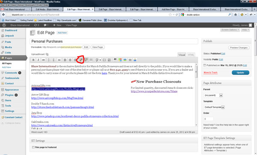Click the quotation marks shortcode icon
The width and height of the screenshot is (257, 155).
coord(115,60)
